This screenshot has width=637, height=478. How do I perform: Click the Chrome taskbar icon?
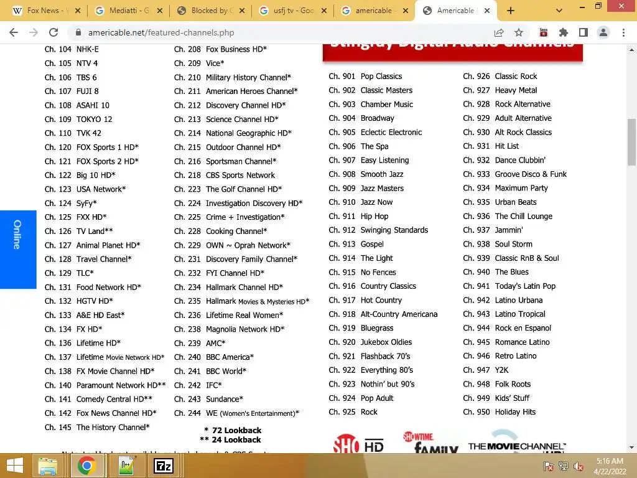pyautogui.click(x=86, y=466)
